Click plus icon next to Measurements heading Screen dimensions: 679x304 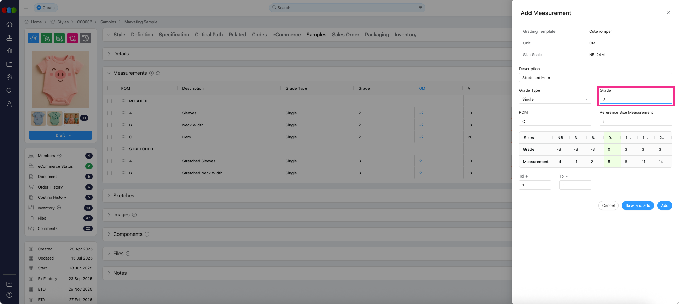pyautogui.click(x=151, y=73)
